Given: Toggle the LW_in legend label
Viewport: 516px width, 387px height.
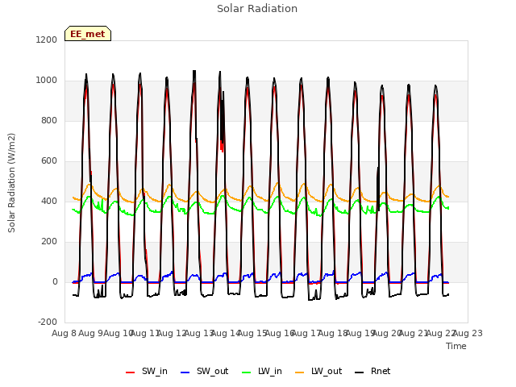Looking at the screenshot, I should [270, 371].
